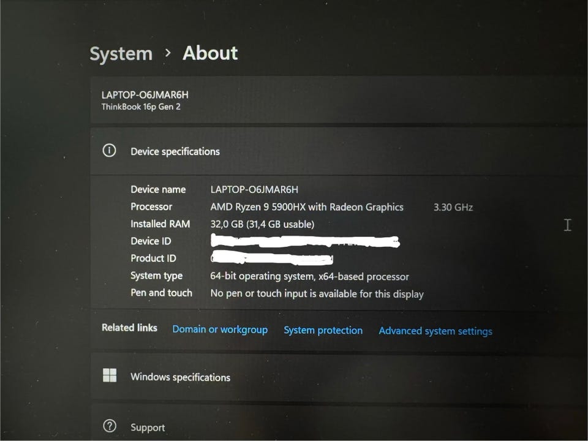Collapse the Device specifications section
The image size is (588, 441).
[x=175, y=151]
